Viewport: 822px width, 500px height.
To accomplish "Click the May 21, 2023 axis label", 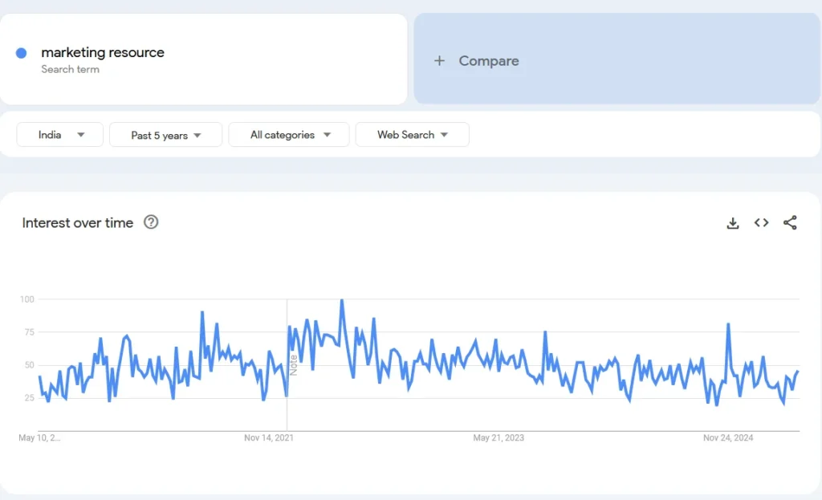I will [x=498, y=438].
